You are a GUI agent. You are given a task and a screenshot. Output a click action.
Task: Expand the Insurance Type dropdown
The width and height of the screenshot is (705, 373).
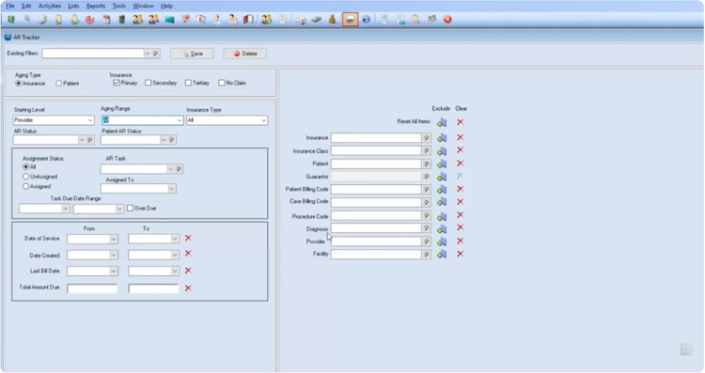pos(263,120)
